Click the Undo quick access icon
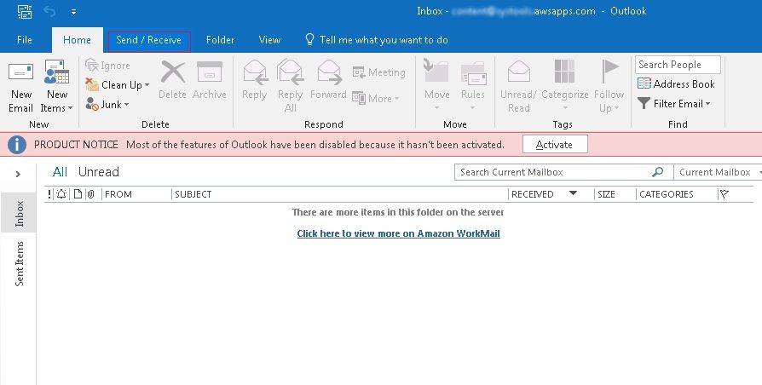Screen dimensions: 762x385 coord(50,11)
